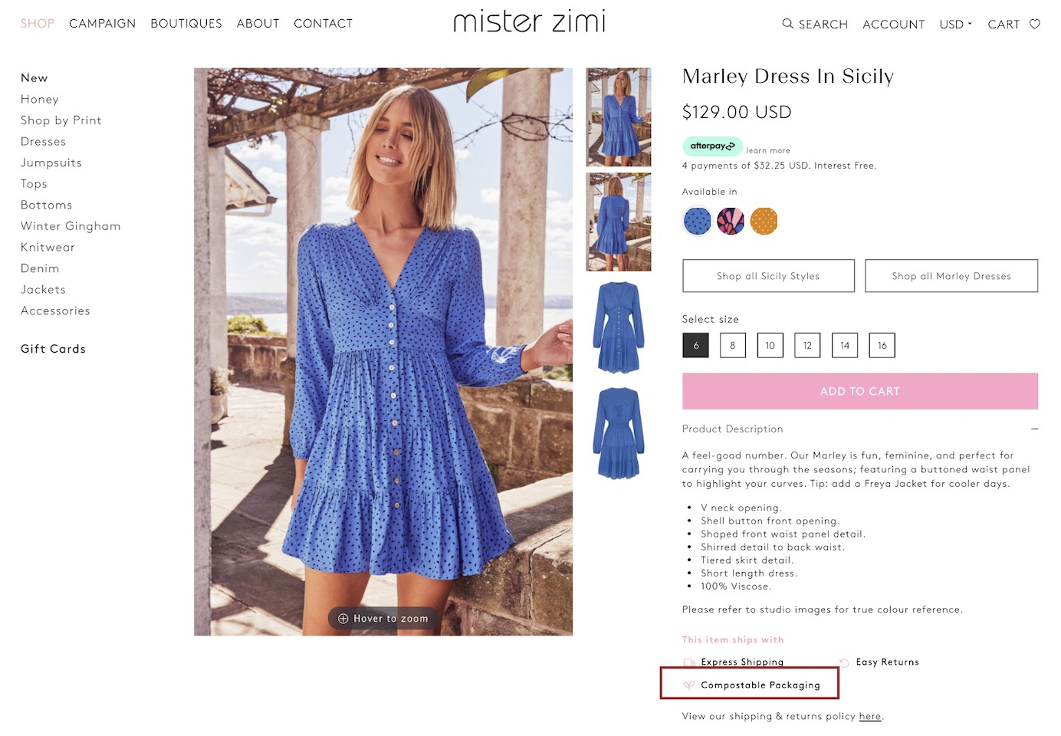The width and height of the screenshot is (1061, 736).
Task: Pick size 16
Action: tap(882, 346)
